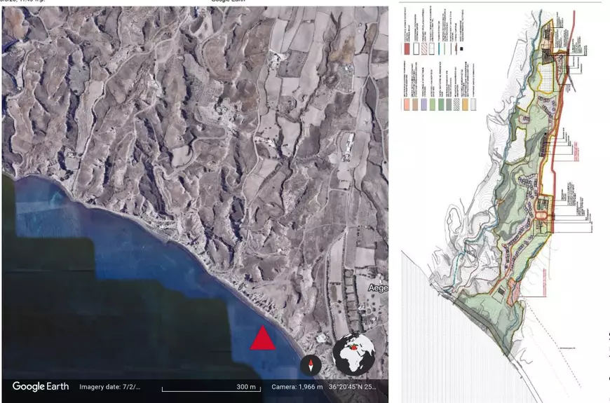The width and height of the screenshot is (610, 403).
Task: Click the gray diagonal-hatched legend swatch
Action: click(456, 104)
